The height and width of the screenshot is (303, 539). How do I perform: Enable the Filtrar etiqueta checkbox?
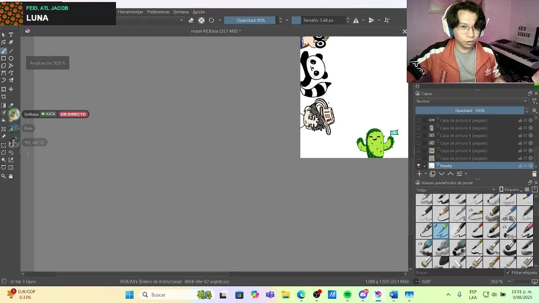coord(509,273)
